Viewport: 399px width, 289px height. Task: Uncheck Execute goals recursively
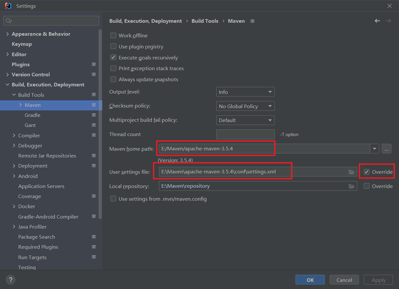113,57
